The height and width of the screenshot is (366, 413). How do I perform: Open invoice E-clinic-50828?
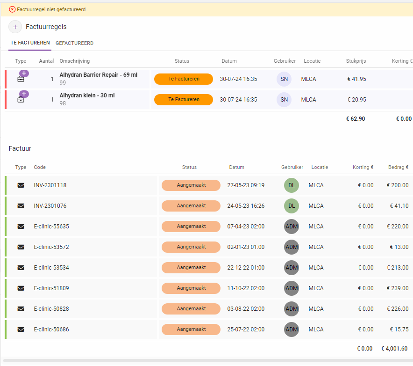51,309
